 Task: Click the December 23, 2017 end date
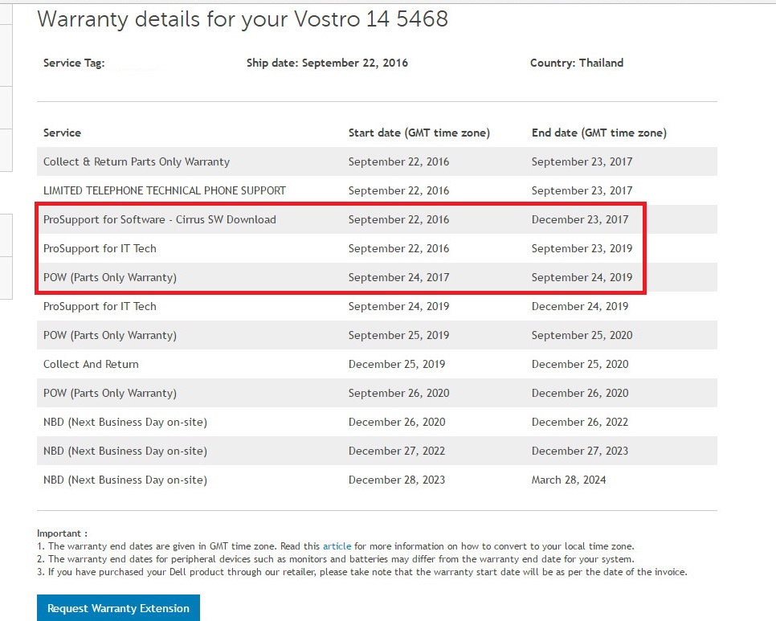pos(580,219)
